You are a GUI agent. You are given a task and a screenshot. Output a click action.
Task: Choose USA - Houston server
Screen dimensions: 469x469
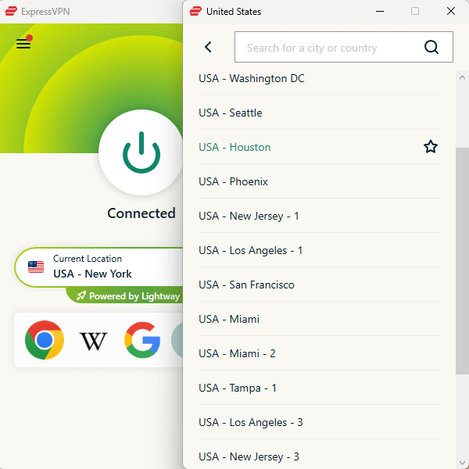pos(234,147)
